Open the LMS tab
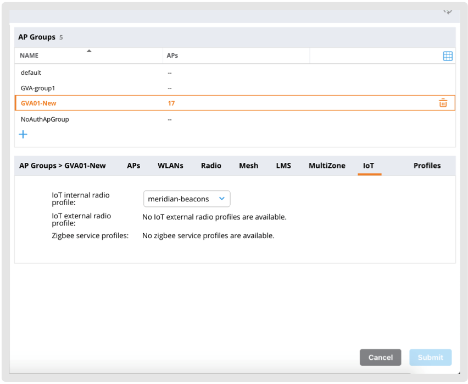468x384 pixels. coord(283,166)
